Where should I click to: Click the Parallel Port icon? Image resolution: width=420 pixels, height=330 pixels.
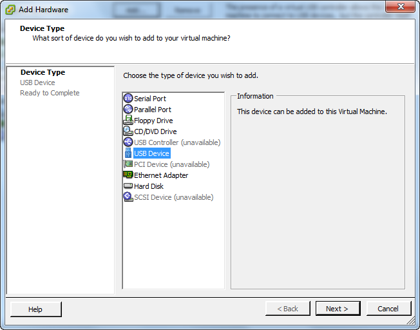[128, 110]
